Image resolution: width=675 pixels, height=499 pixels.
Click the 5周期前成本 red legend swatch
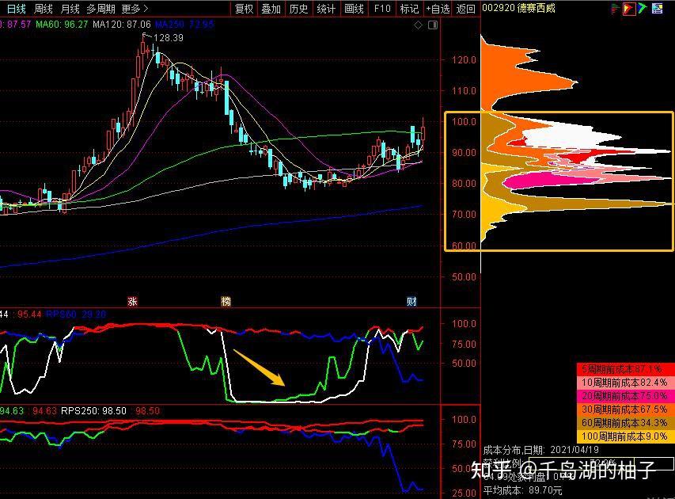625,369
